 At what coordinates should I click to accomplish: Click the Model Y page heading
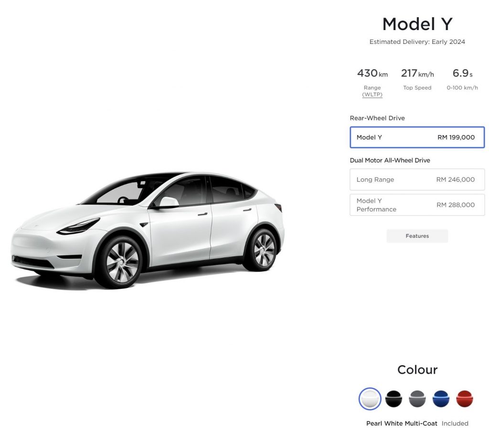[x=417, y=24]
